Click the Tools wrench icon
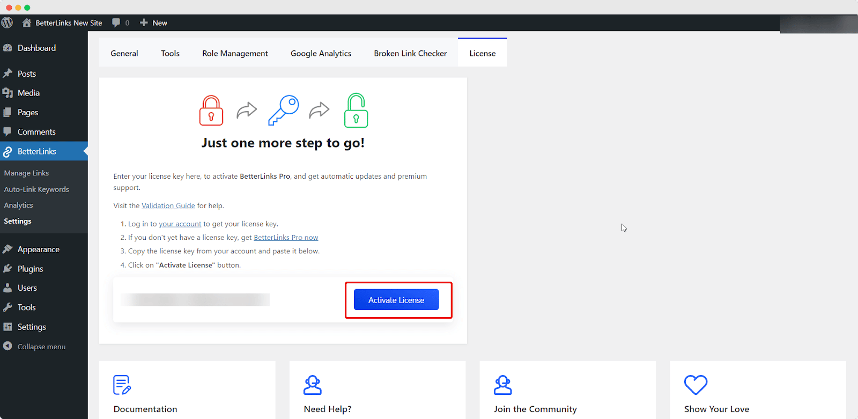The width and height of the screenshot is (858, 419). tap(8, 307)
